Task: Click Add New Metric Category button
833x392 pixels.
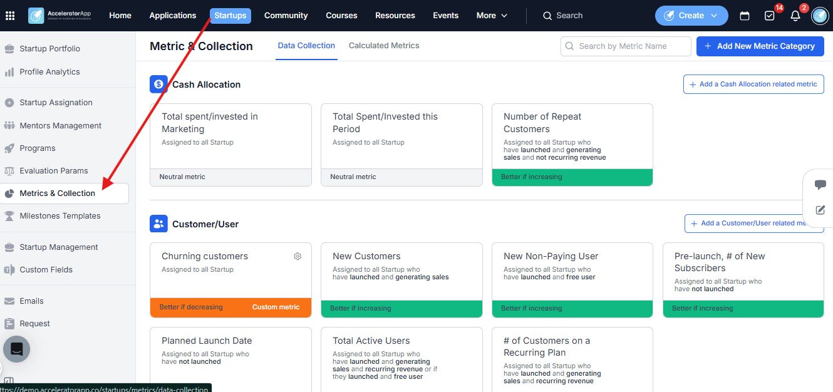Action: [x=760, y=46]
